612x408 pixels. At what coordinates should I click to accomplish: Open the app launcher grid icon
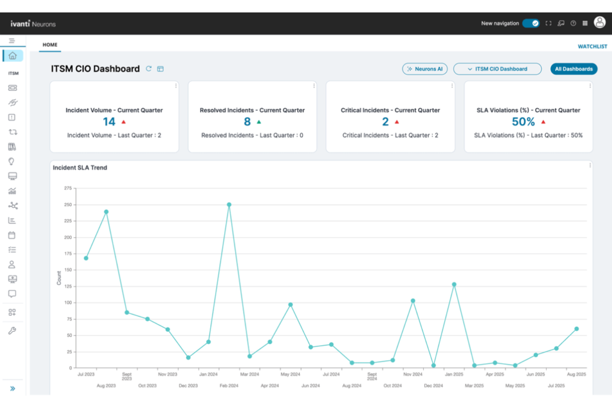click(x=585, y=24)
